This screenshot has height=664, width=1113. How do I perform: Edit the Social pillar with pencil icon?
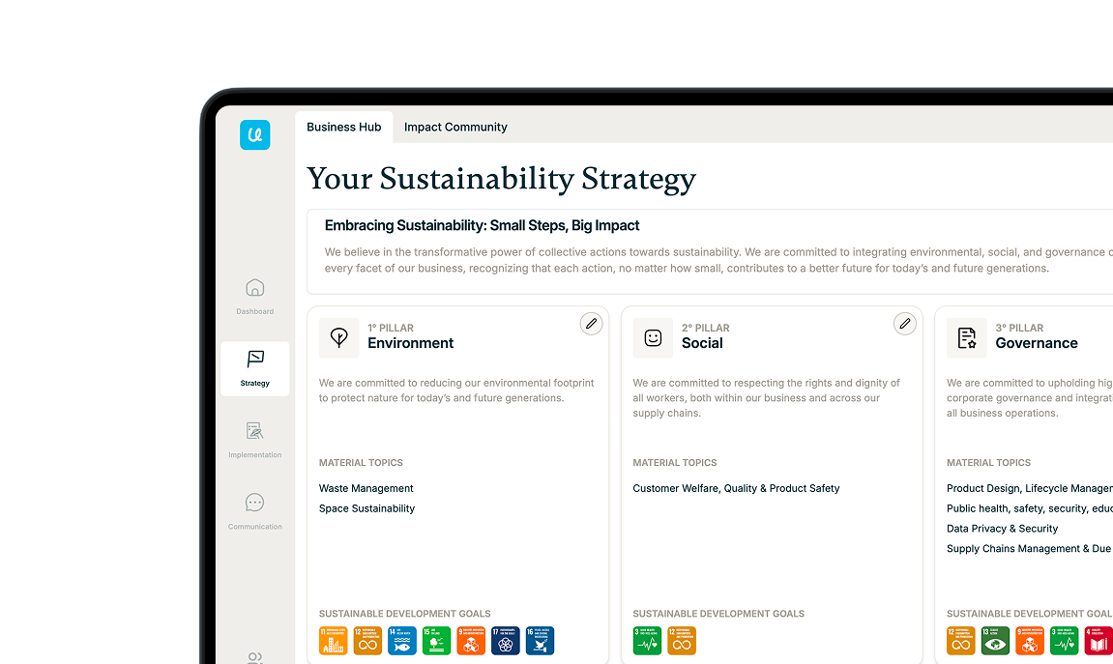pos(905,324)
